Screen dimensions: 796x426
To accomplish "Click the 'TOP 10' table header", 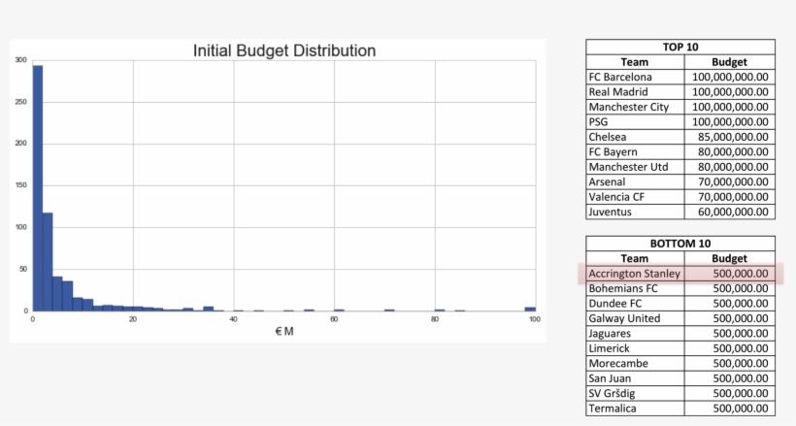I will [680, 47].
